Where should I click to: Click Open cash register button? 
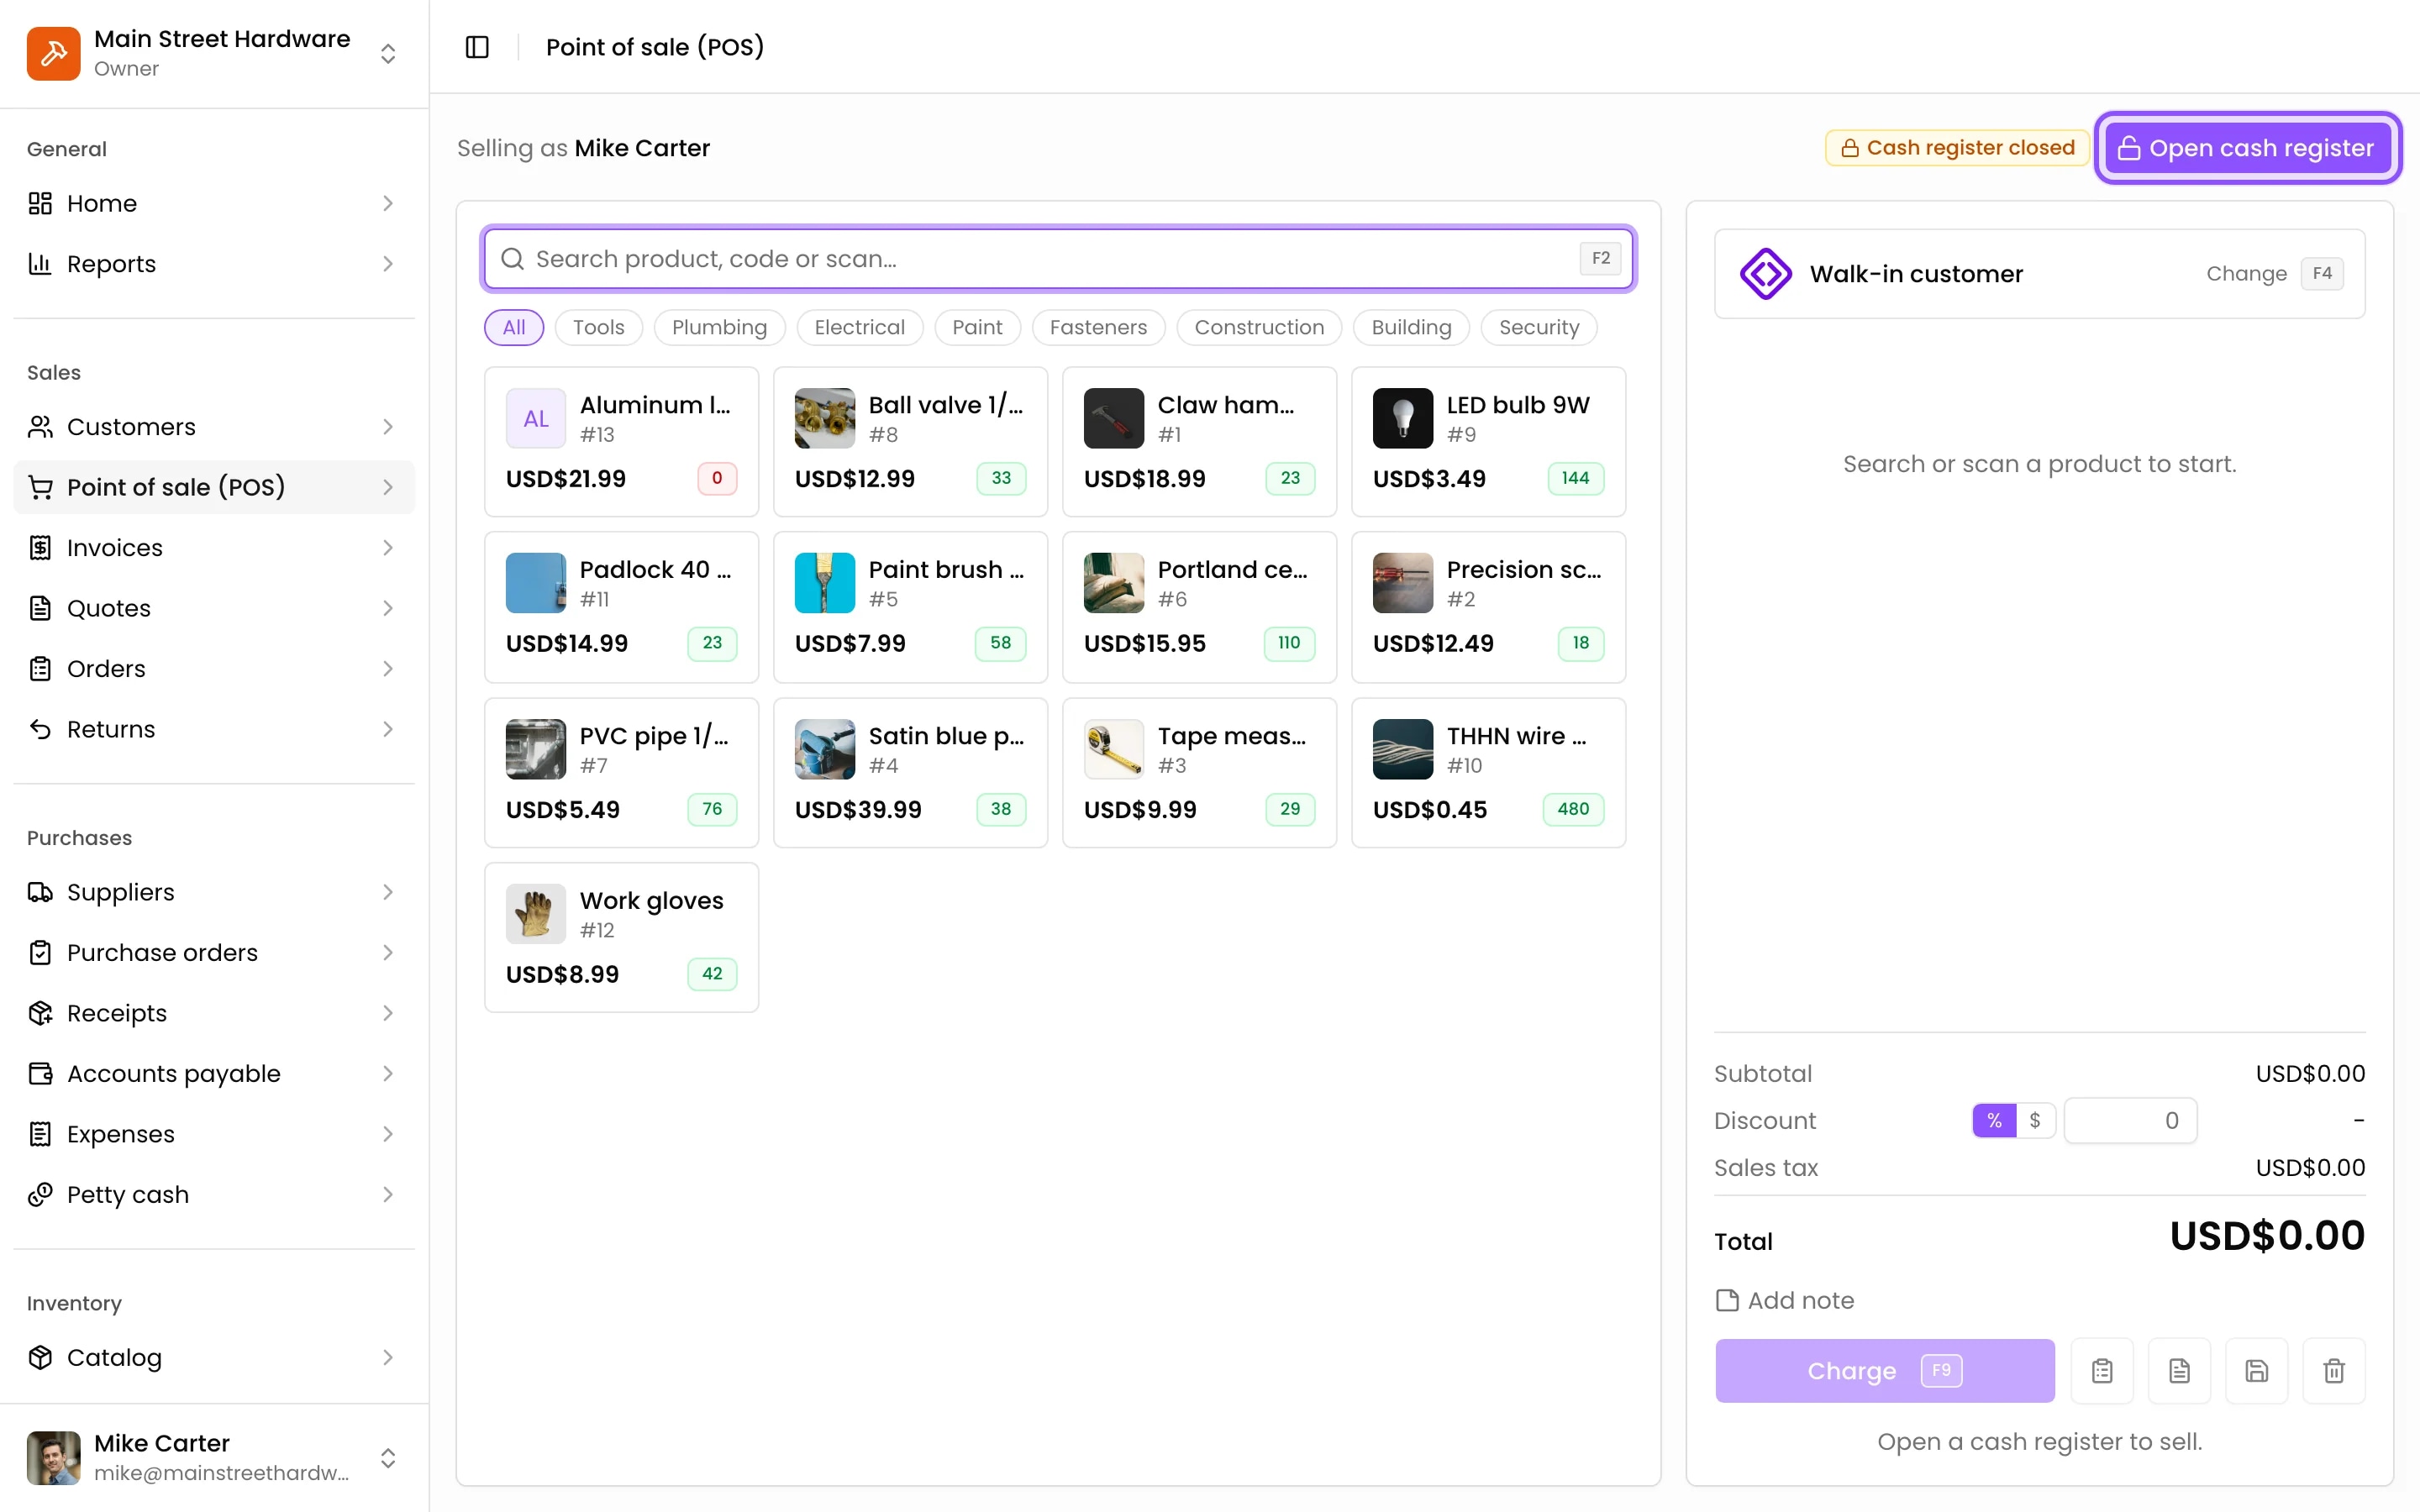pyautogui.click(x=2247, y=148)
